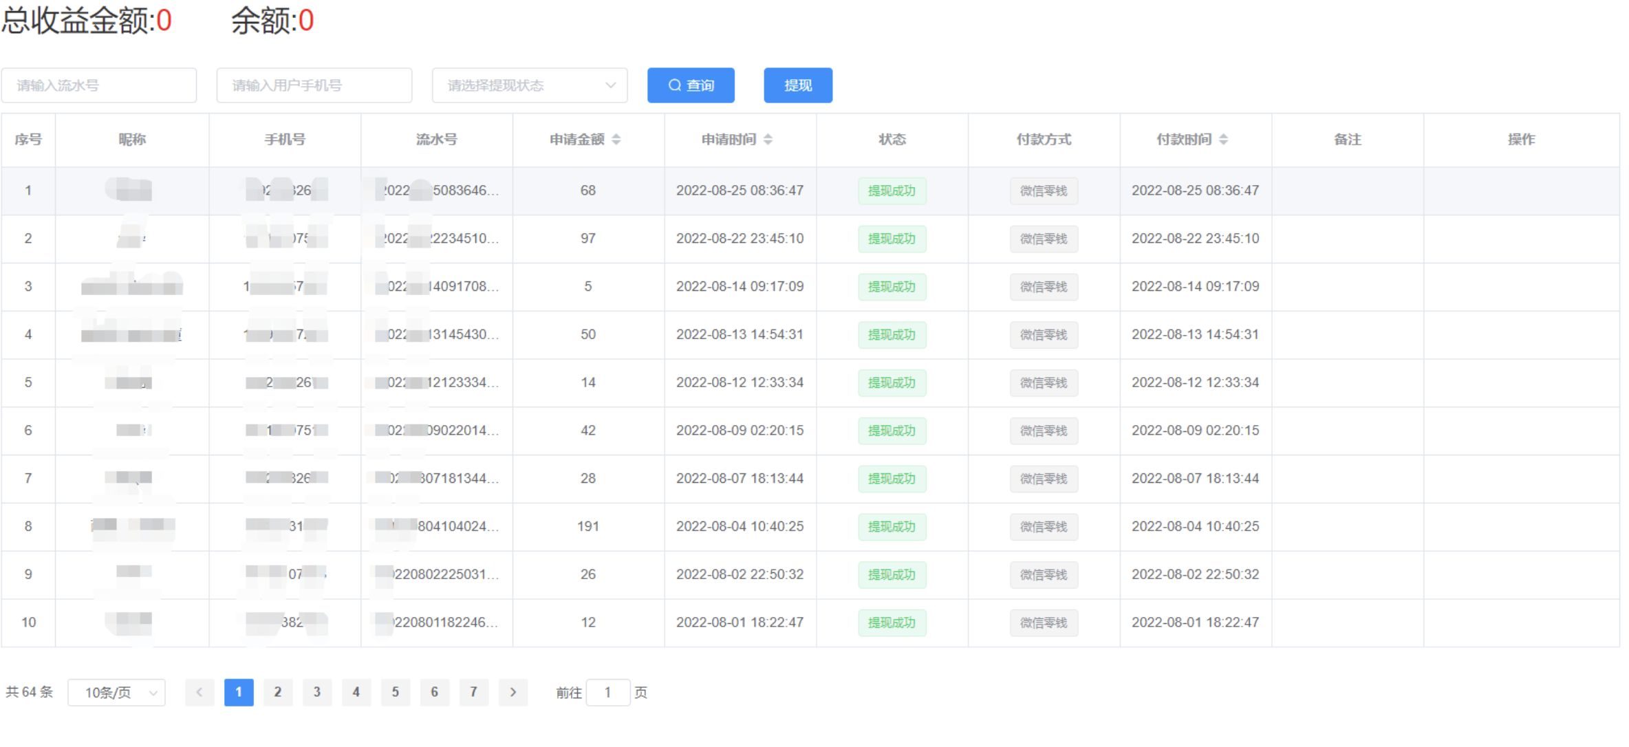Click the 共 64 条 total count
Viewport: 1629px width, 747px height.
(29, 692)
